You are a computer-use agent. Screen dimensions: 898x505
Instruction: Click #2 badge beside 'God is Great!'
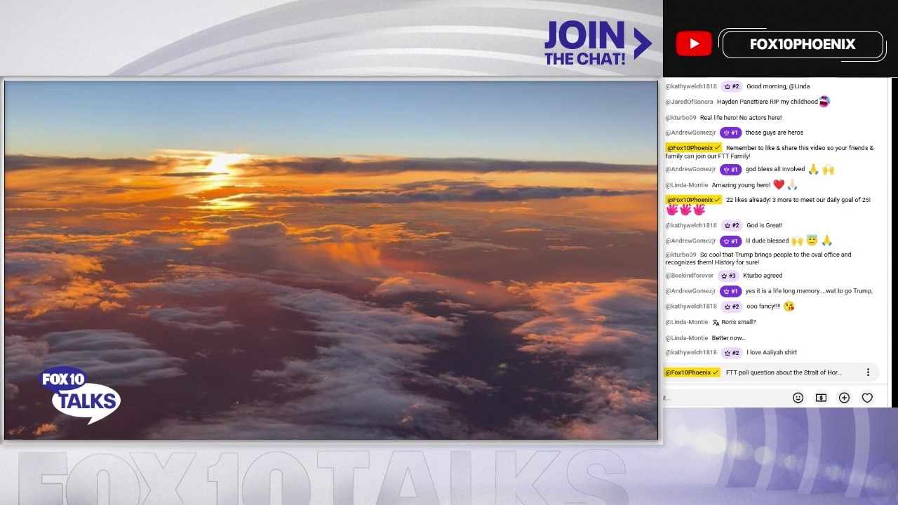[x=731, y=225]
